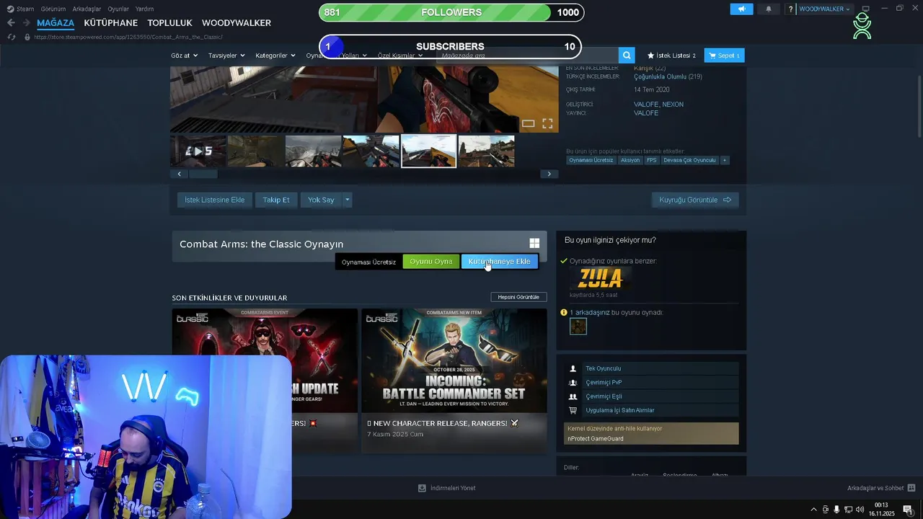The image size is (923, 519).
Task: Click Uygulama İçi Satın Alımlar link
Action: pos(620,410)
